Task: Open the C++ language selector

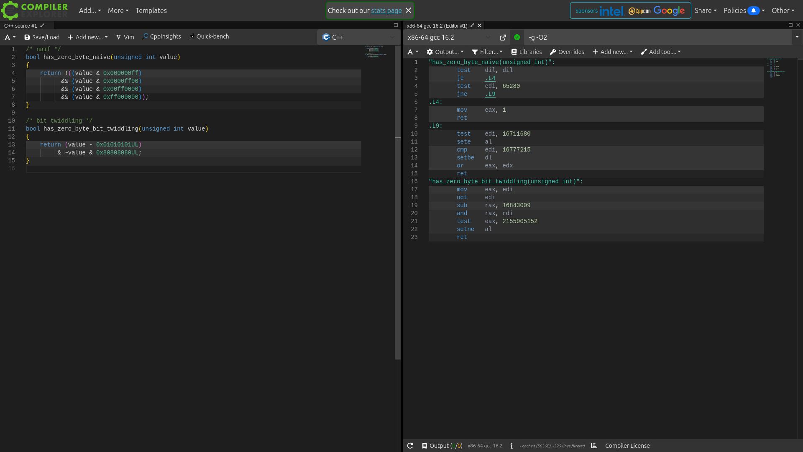Action: [358, 37]
